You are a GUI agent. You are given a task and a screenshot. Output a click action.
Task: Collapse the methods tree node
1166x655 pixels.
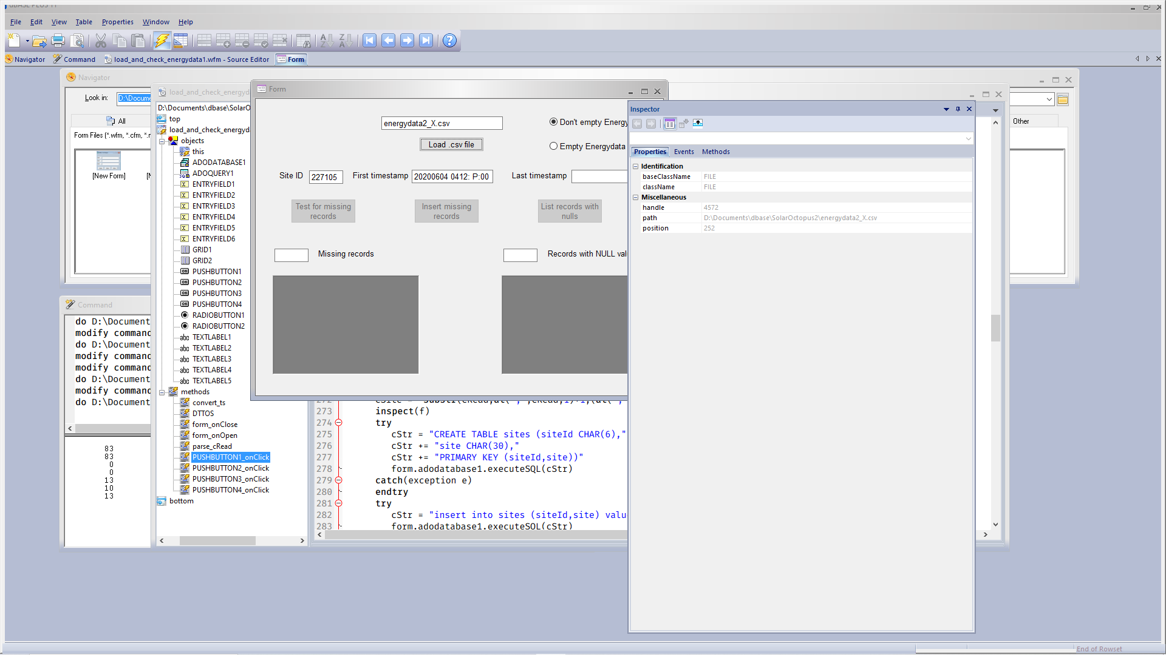click(x=162, y=392)
